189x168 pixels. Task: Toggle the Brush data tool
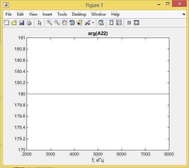coord(87,23)
